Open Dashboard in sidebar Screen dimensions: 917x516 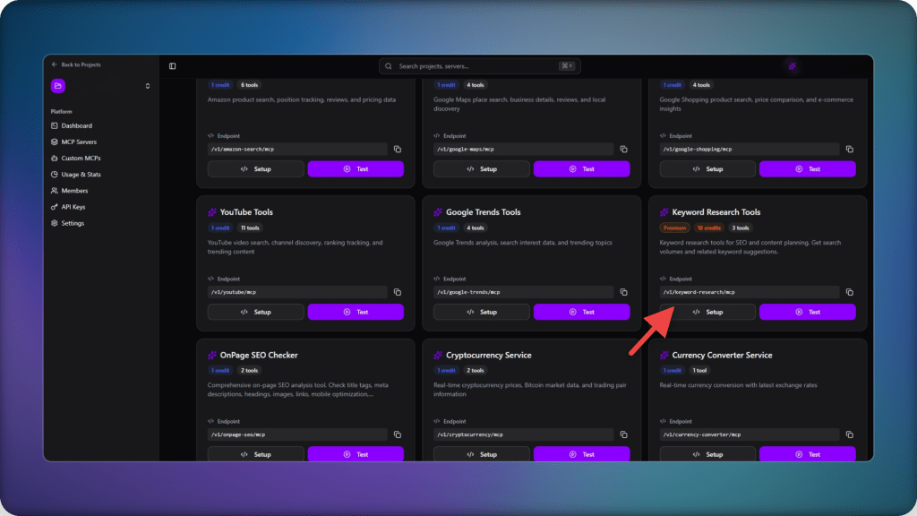[77, 125]
